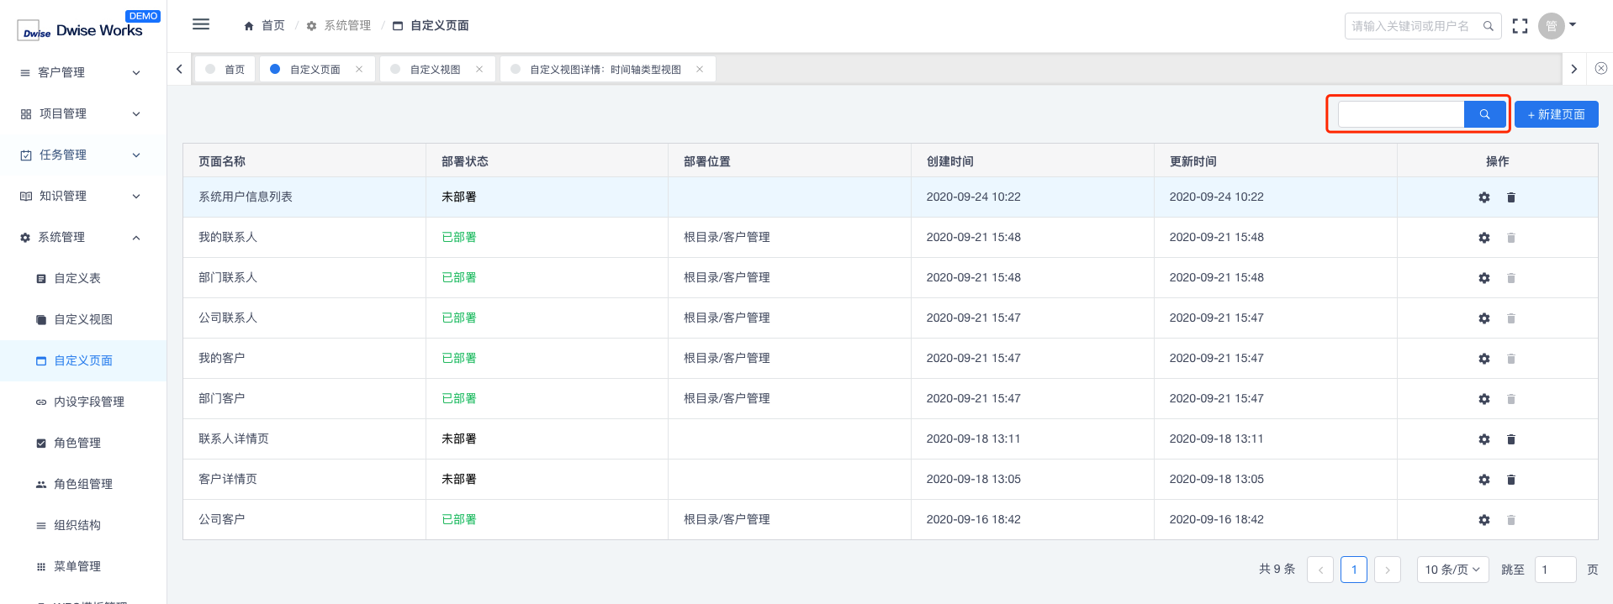Click 已部署 status in 我的联系人 row
Image resolution: width=1613 pixels, height=604 pixels.
point(459,238)
